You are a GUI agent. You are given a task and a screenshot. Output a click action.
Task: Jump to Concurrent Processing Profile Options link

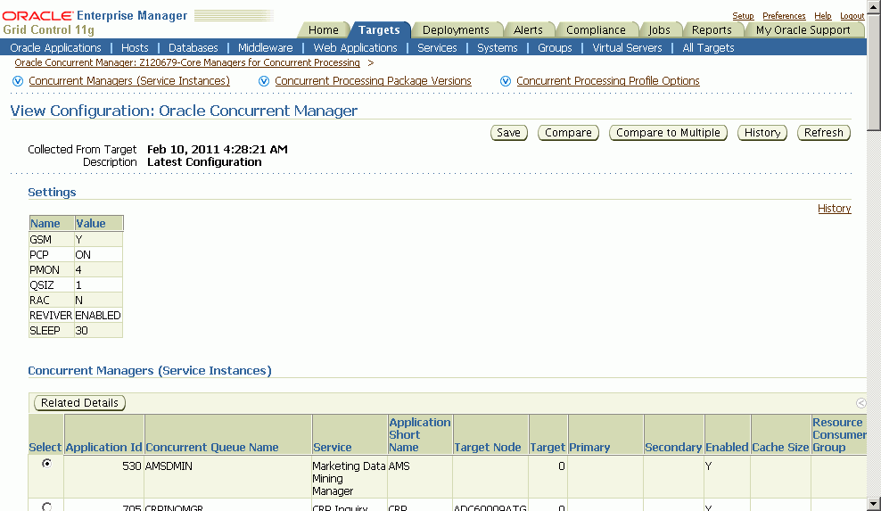click(608, 81)
